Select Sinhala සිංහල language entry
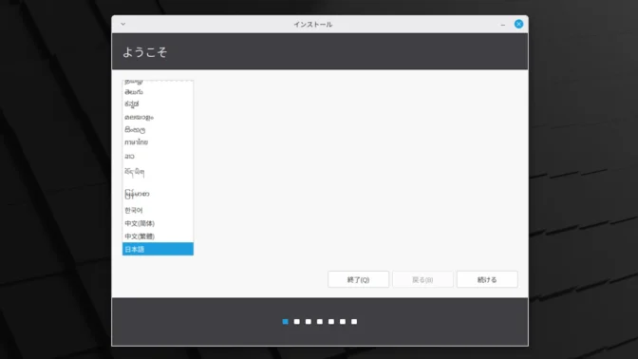Viewport: 638px width, 359px height. point(158,130)
